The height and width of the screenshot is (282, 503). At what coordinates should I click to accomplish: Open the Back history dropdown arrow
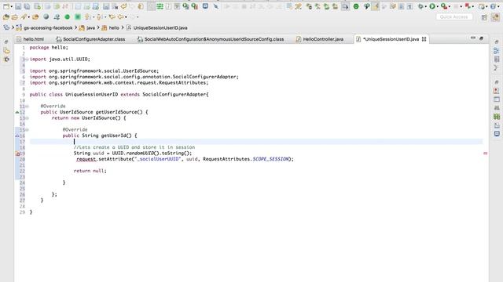126,17
